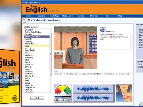Open the Help menu
Image resolution: width=143 pixels, height=107 pixels.
120,16
